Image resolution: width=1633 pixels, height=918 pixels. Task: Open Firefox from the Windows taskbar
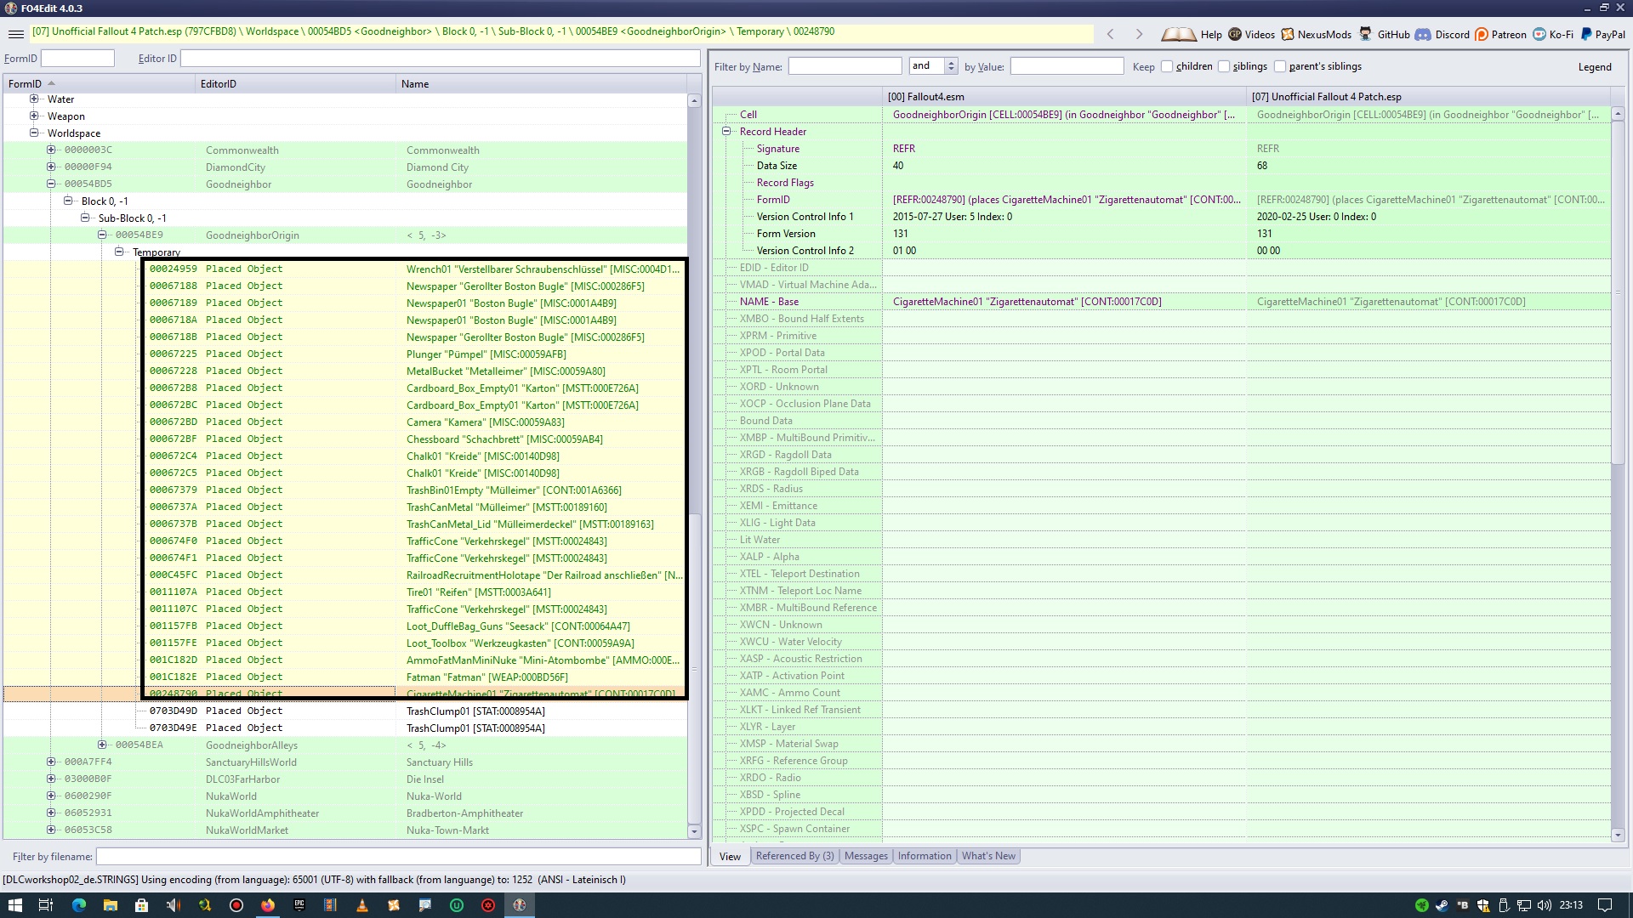[268, 905]
